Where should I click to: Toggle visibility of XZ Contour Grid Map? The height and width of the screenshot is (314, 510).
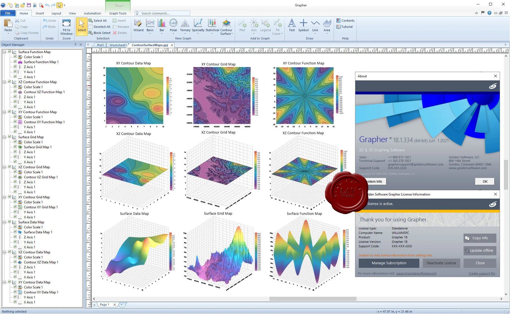(x=10, y=167)
